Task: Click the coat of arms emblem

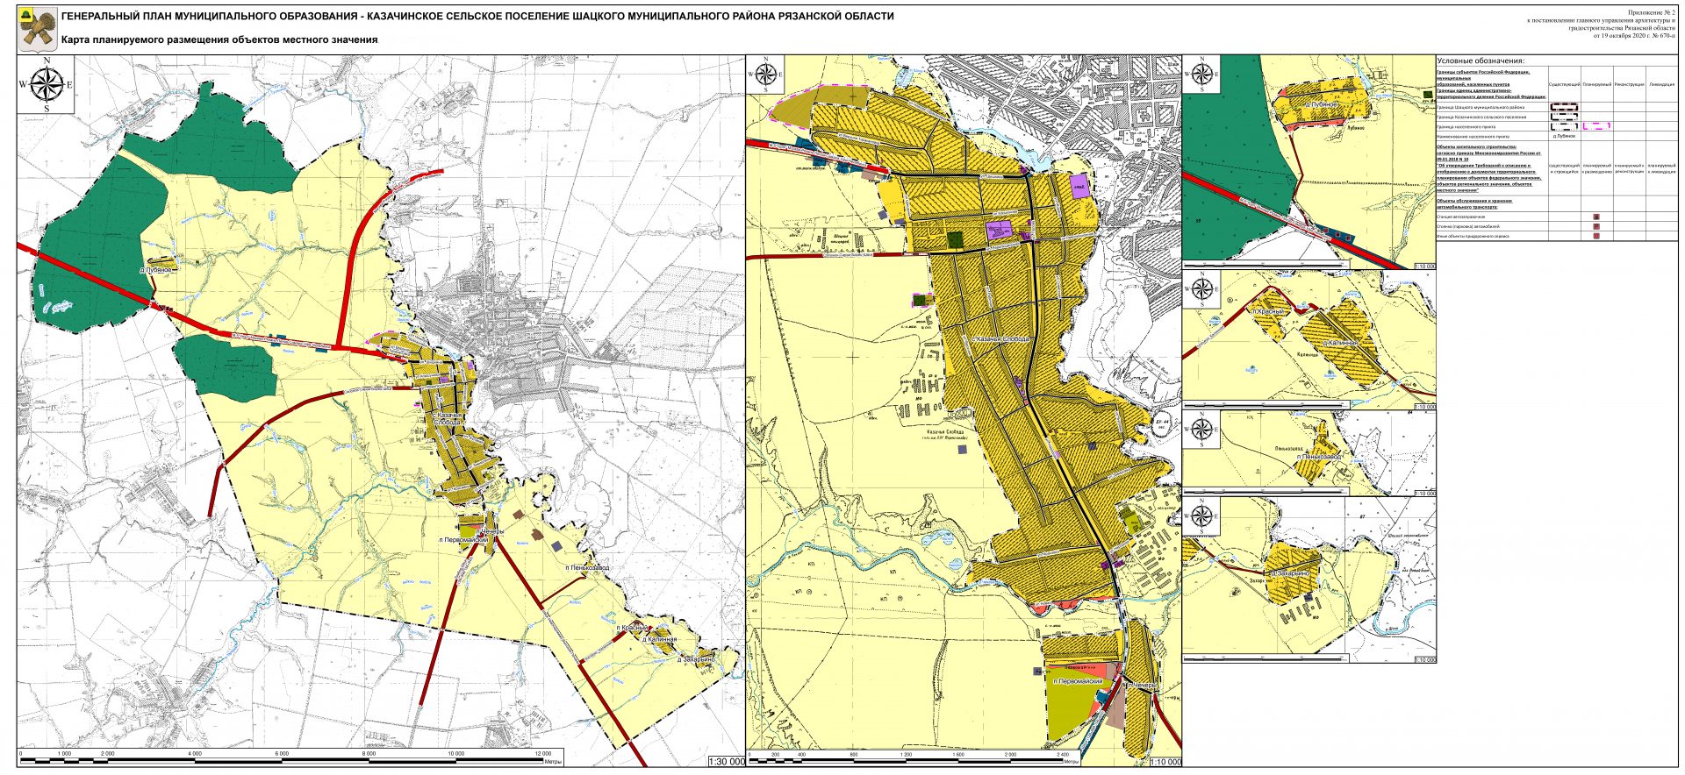Action: coord(36,29)
